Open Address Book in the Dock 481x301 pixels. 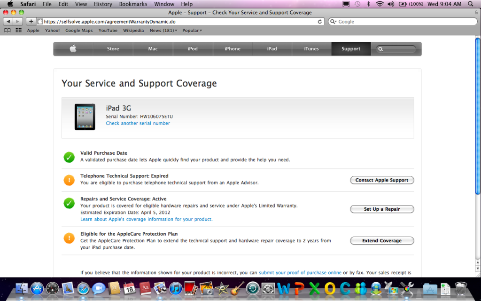point(114,289)
